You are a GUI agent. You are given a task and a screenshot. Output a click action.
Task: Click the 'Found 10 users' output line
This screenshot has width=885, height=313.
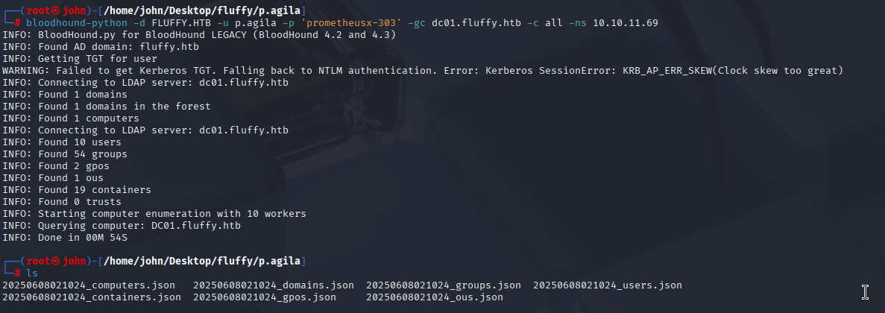coord(62,142)
